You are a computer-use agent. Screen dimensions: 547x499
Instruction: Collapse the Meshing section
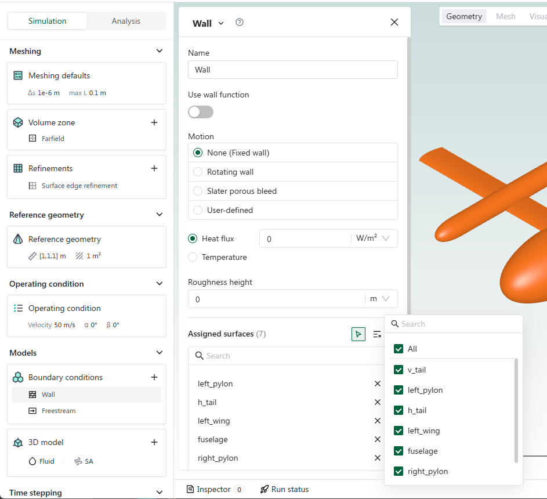pos(160,51)
